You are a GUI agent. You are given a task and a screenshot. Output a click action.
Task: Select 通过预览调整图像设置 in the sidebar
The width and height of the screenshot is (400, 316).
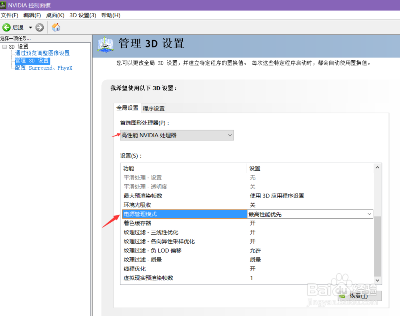tap(42, 53)
